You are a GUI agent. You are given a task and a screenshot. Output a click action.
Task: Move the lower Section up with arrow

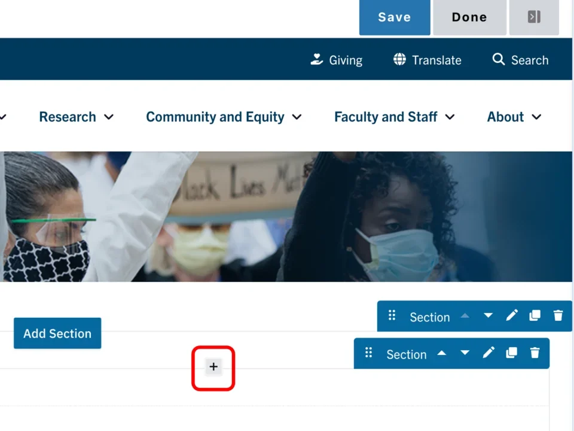click(x=442, y=353)
